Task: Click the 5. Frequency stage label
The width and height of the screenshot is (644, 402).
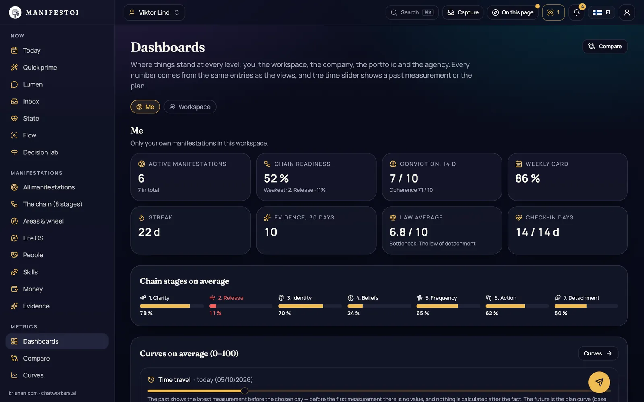Action: [x=441, y=298]
